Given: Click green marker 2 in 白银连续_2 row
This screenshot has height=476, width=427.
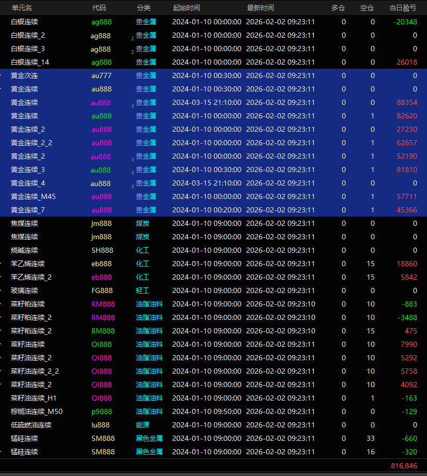Looking at the screenshot, I should click(132, 38).
